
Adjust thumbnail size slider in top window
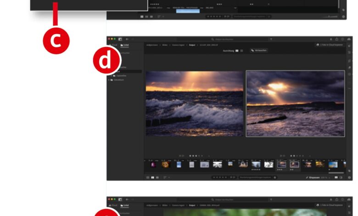pos(330,17)
